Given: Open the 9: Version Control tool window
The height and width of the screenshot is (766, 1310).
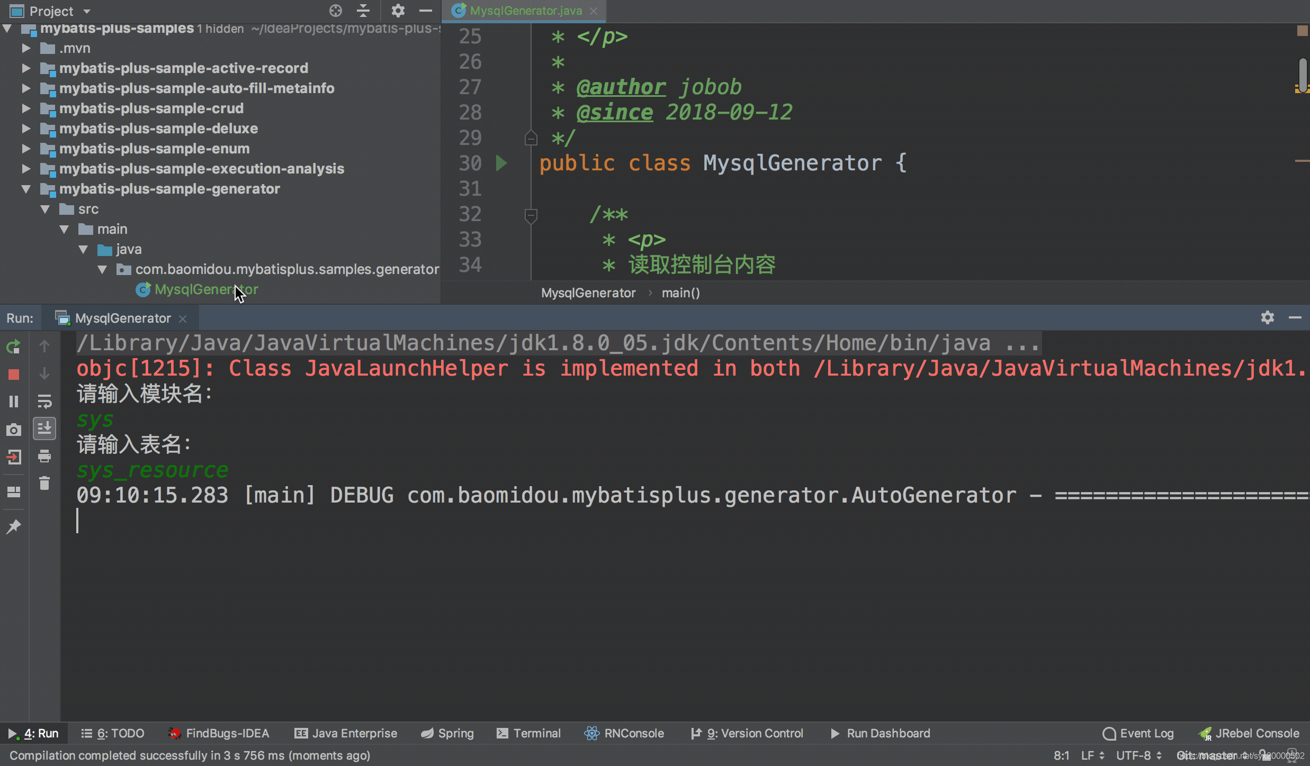Looking at the screenshot, I should (x=747, y=733).
